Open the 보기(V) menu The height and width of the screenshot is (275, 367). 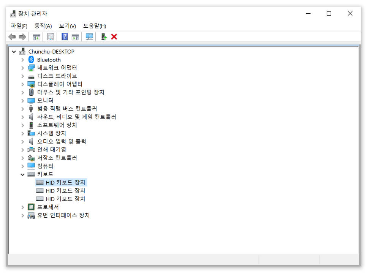(67, 26)
